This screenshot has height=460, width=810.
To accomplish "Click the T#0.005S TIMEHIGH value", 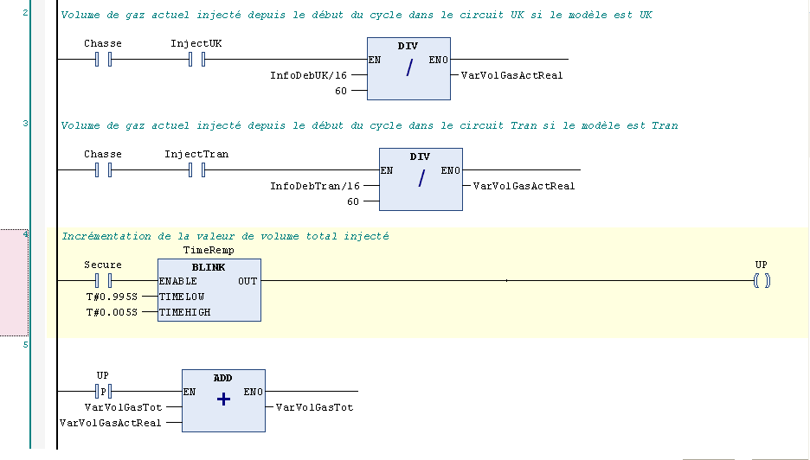I will click(112, 312).
